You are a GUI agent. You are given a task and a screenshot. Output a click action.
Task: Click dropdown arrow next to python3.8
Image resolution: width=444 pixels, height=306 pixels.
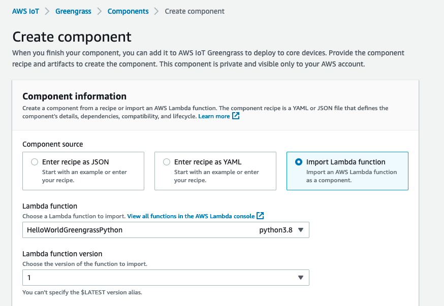pos(301,230)
